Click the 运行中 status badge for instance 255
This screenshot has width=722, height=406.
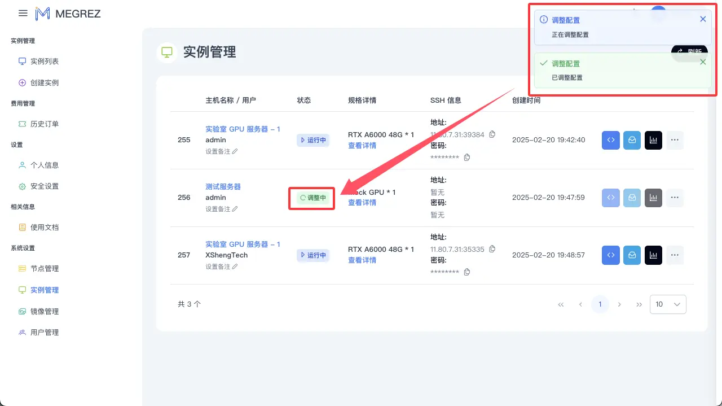pyautogui.click(x=312, y=140)
